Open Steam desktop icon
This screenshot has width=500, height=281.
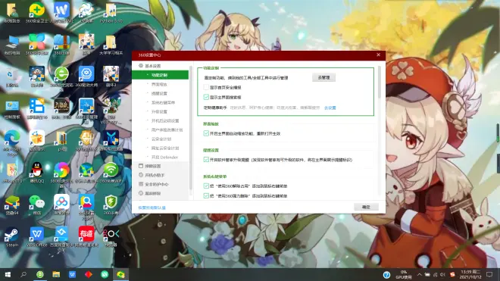[x=12, y=236]
